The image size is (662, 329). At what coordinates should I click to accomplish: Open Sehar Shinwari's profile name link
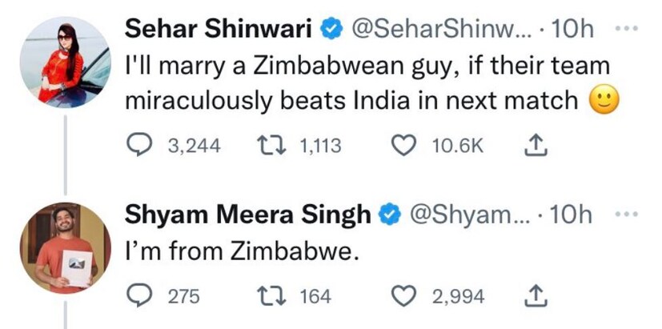(220, 30)
